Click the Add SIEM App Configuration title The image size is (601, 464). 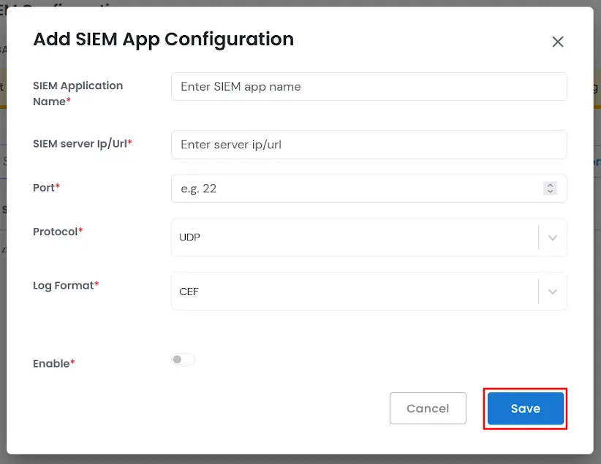click(x=163, y=39)
